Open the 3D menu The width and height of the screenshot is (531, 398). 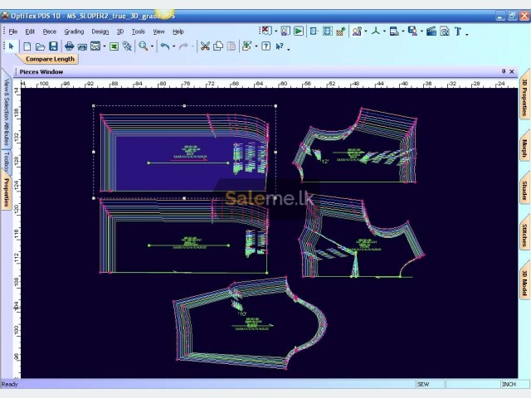tap(120, 32)
